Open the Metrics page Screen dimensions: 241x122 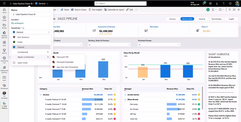pyautogui.click(x=4, y=51)
